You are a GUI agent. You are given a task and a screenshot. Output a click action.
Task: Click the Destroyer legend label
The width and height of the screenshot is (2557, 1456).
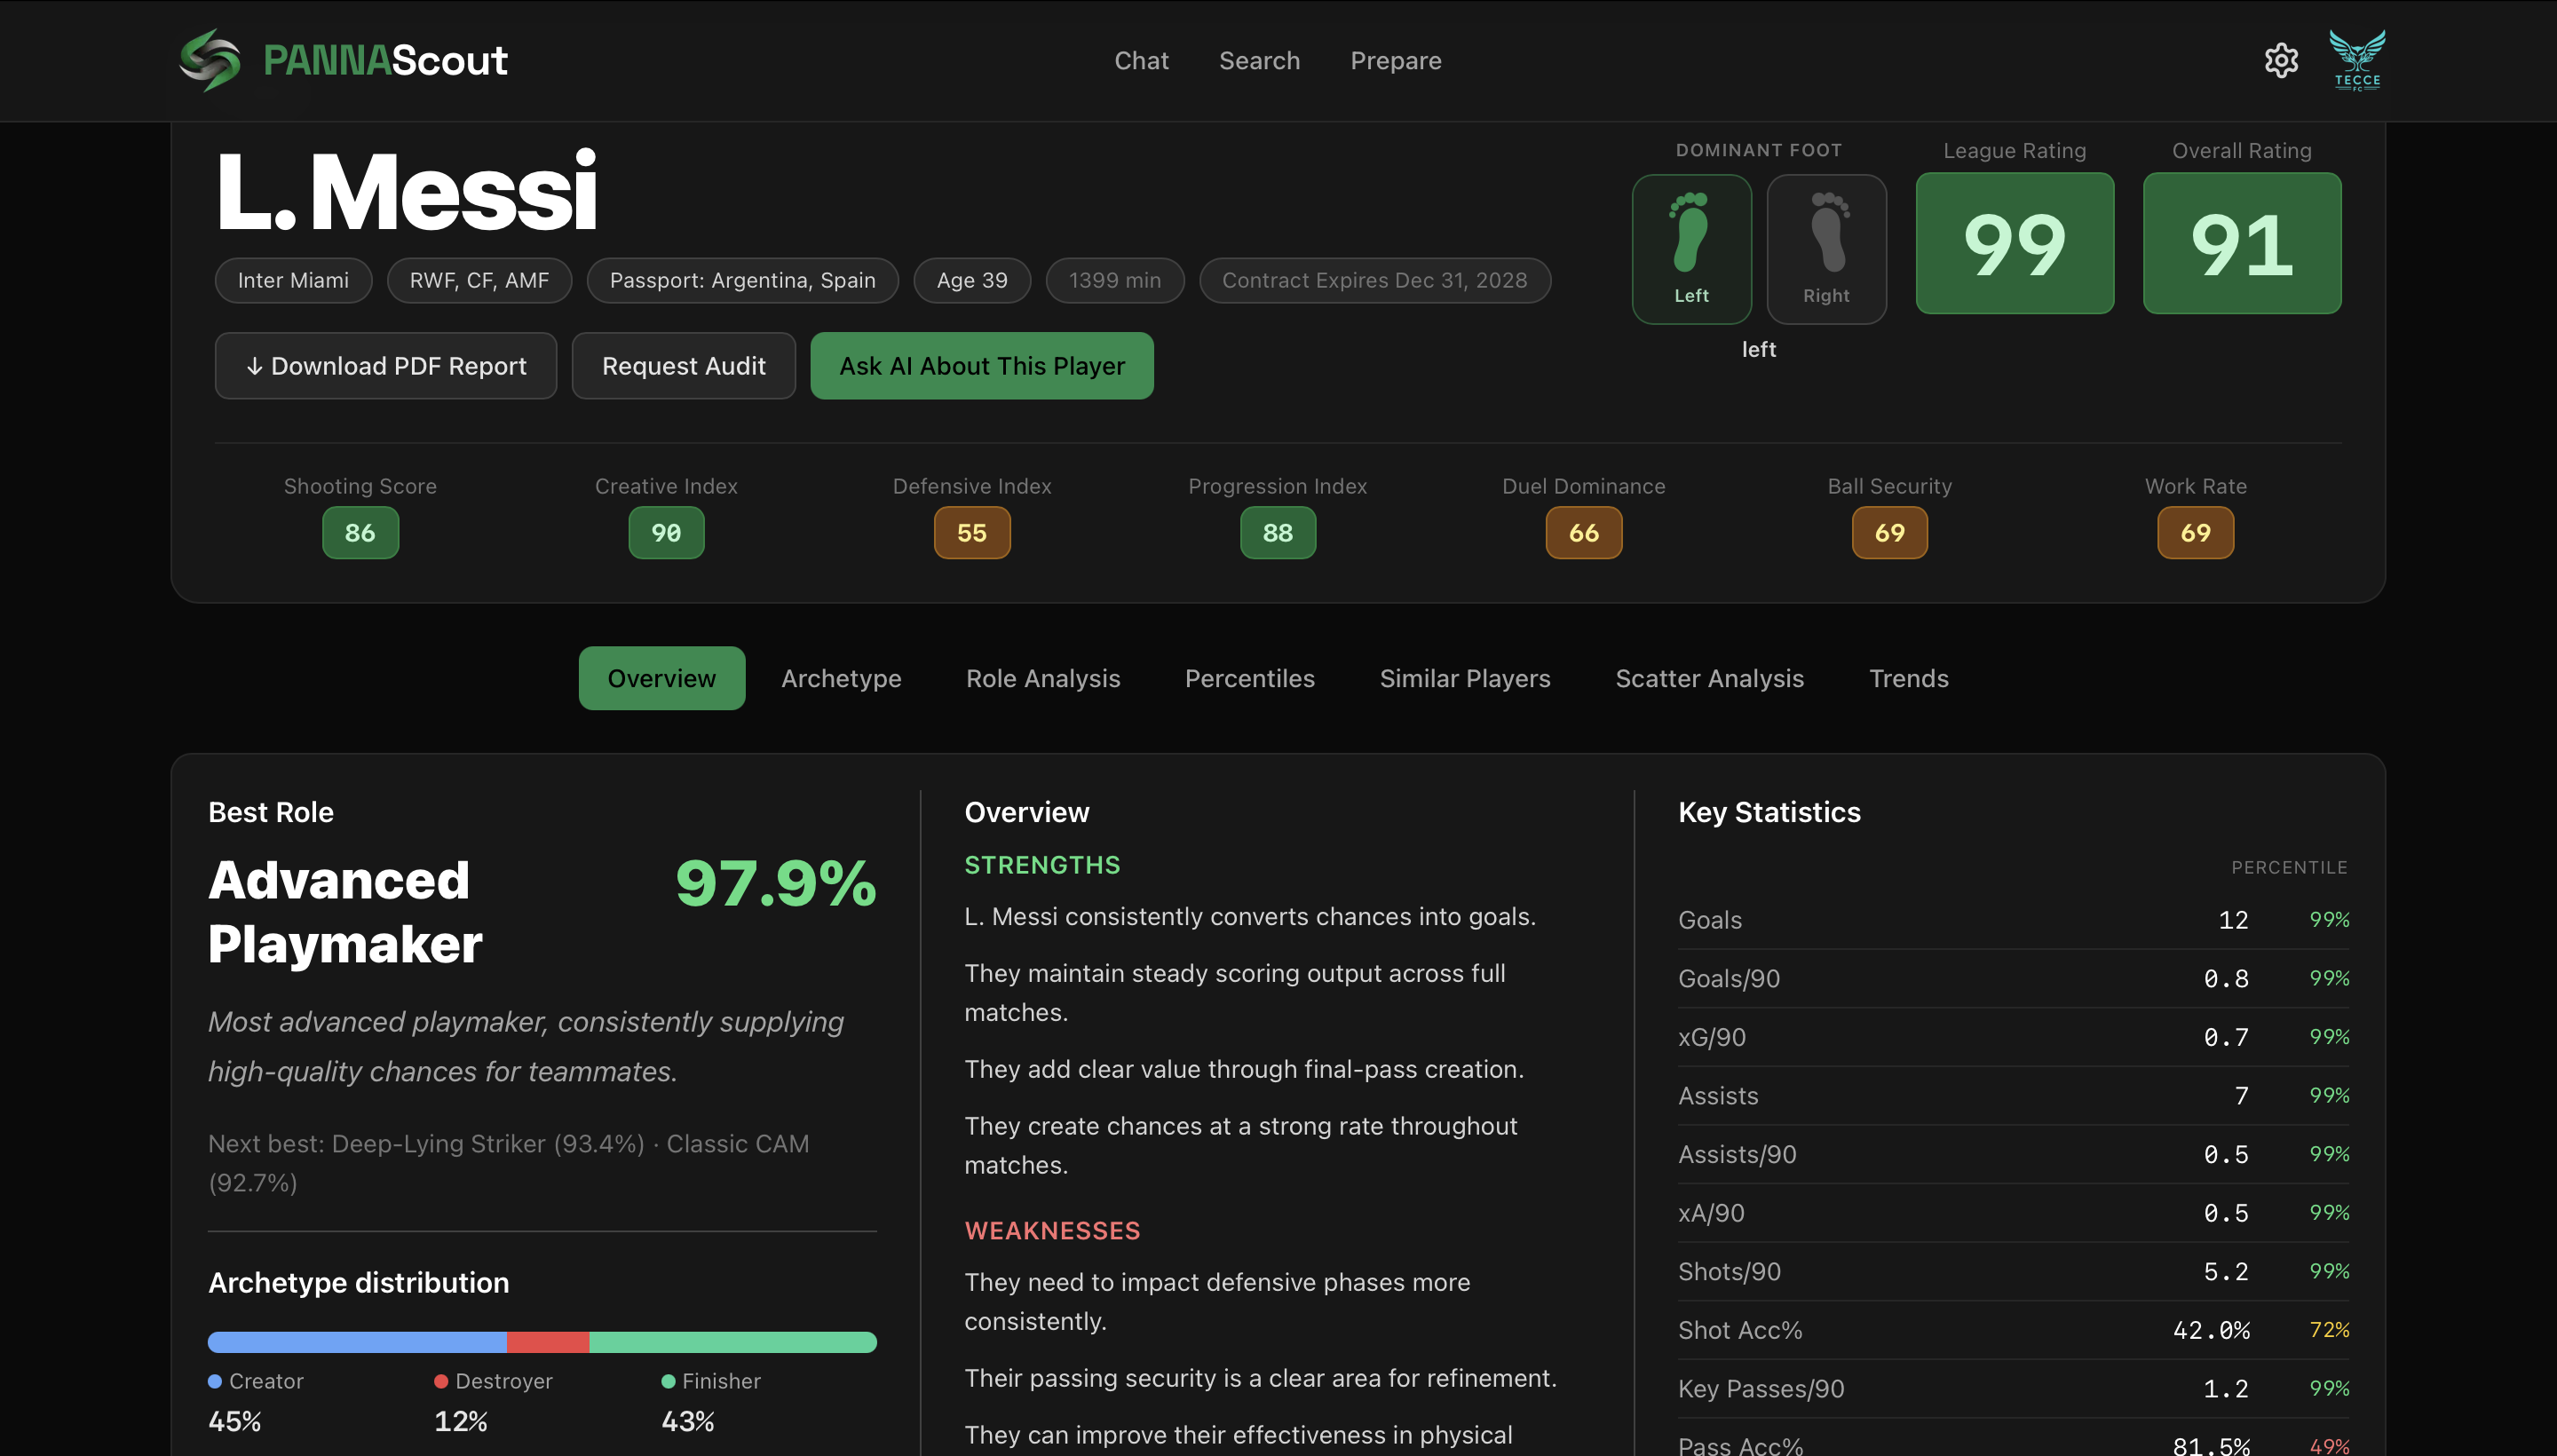tap(504, 1381)
